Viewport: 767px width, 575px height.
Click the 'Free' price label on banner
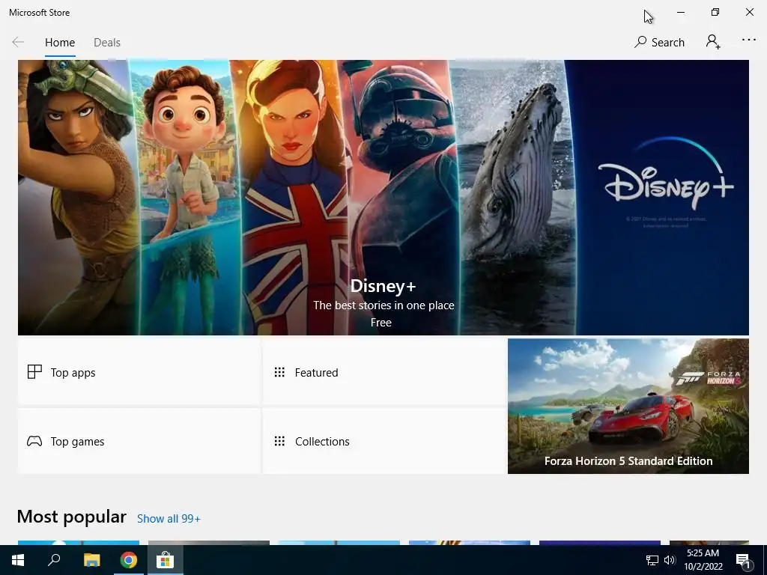pos(381,323)
